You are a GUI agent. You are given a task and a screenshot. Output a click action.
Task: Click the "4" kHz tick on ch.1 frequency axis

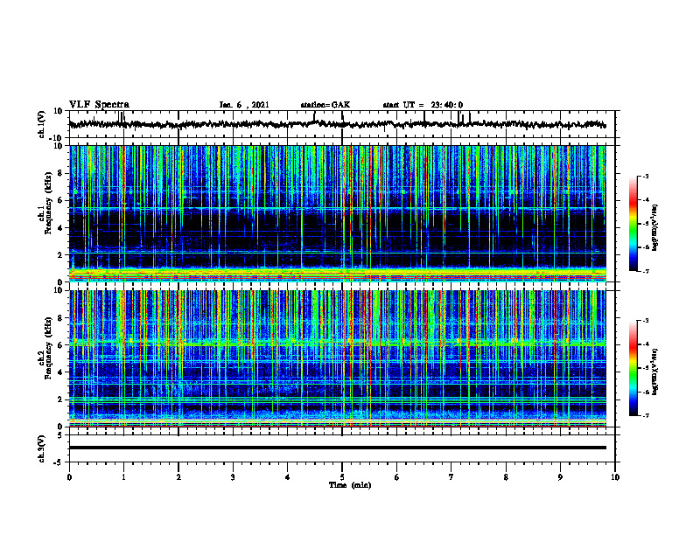(x=60, y=228)
